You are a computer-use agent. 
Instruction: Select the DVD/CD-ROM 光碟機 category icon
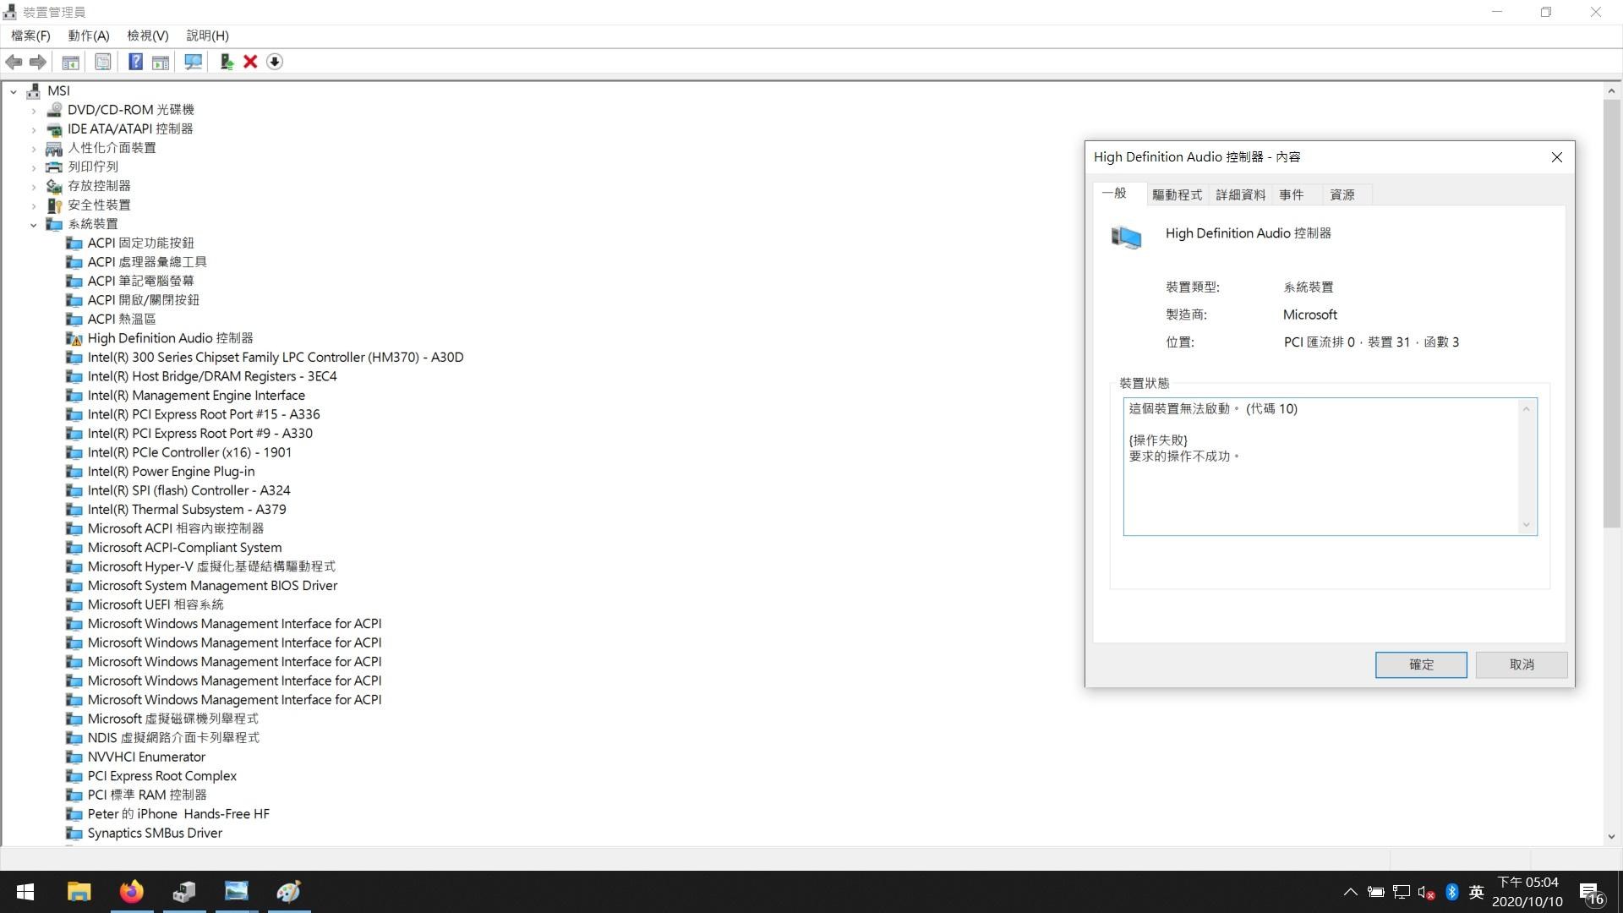(x=54, y=110)
